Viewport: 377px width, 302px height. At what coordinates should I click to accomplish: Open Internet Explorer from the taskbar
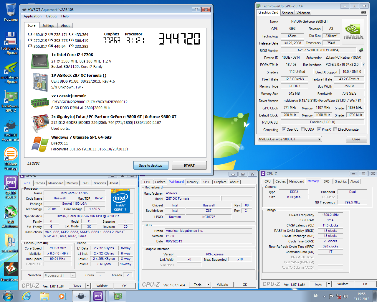point(26,296)
